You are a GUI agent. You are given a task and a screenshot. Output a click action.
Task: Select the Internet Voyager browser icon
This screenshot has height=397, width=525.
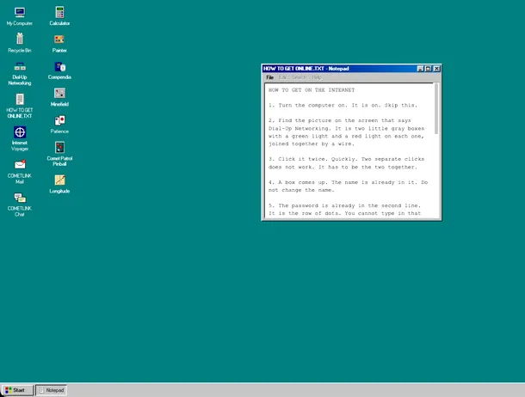point(20,138)
